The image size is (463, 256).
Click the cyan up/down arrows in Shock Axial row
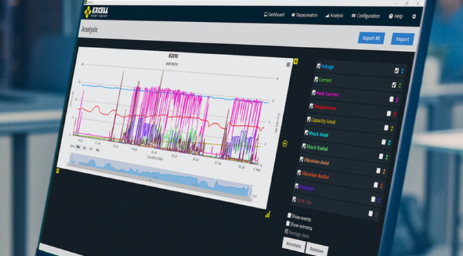pyautogui.click(x=389, y=142)
